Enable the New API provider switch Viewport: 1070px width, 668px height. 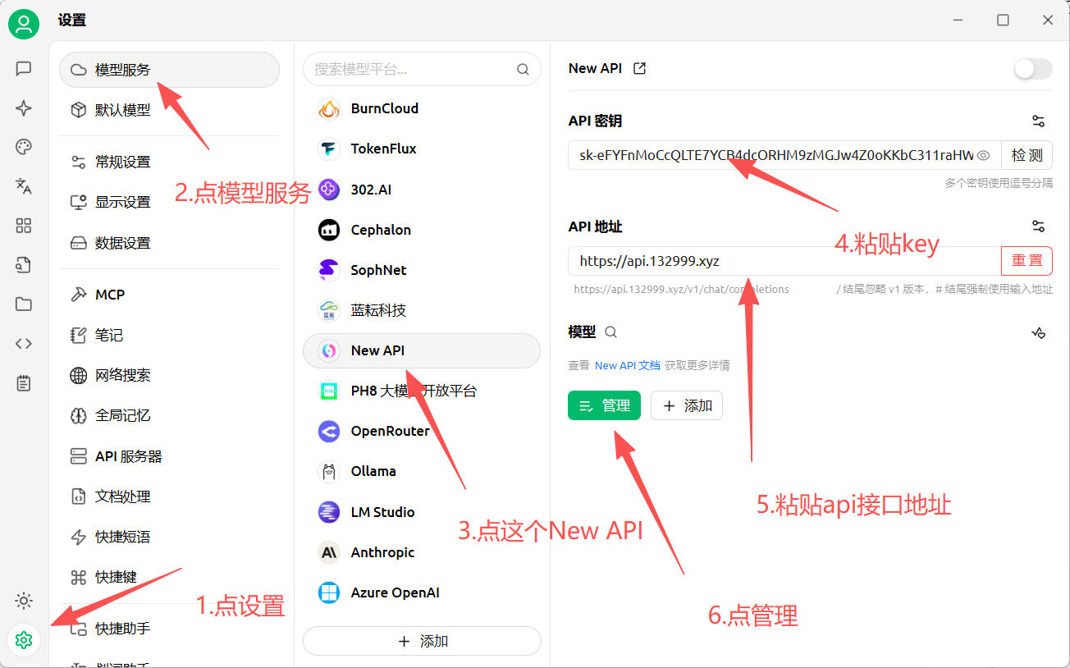coord(1032,69)
